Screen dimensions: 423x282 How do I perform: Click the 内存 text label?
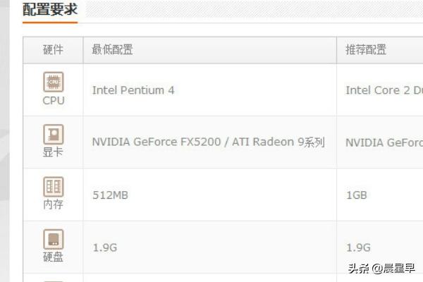pyautogui.click(x=54, y=204)
